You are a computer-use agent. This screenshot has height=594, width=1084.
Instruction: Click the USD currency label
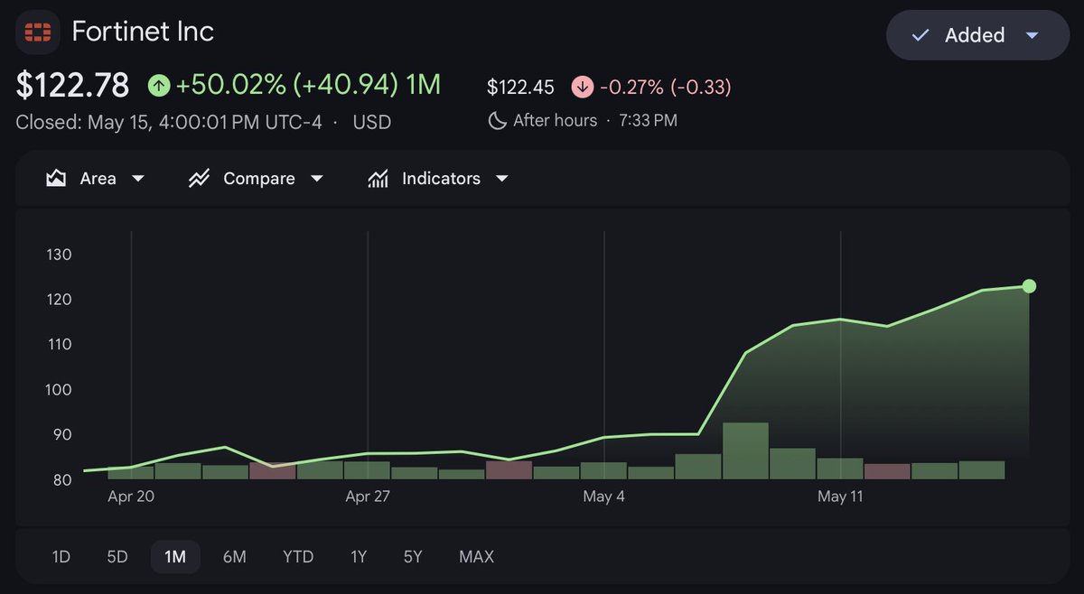(x=372, y=122)
